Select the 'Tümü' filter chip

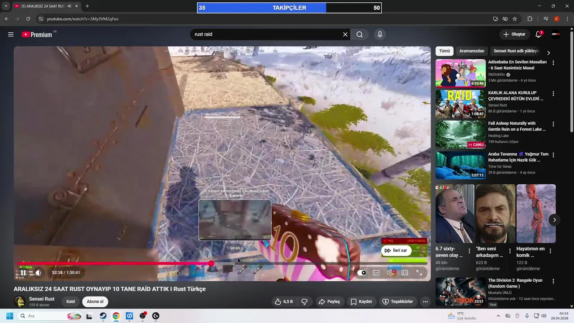[x=444, y=51]
